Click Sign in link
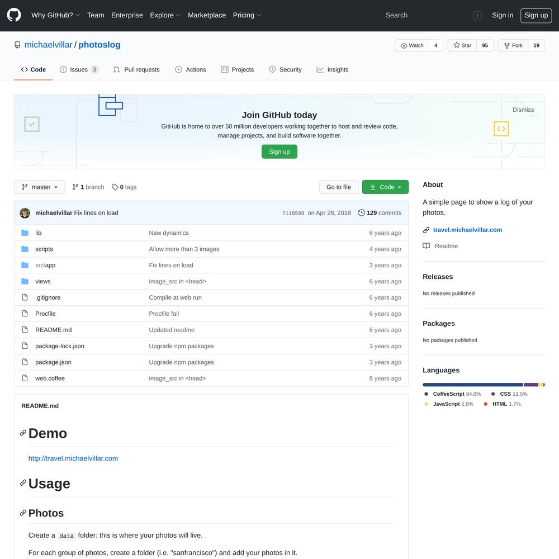The width and height of the screenshot is (559, 559). click(503, 15)
